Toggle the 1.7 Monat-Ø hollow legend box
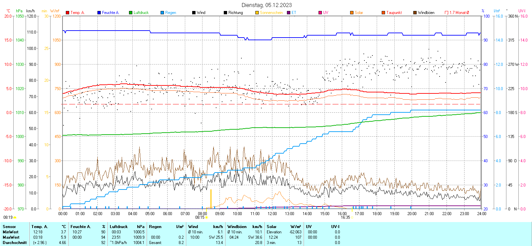The height and width of the screenshot is (246, 532). pyautogui.click(x=447, y=13)
